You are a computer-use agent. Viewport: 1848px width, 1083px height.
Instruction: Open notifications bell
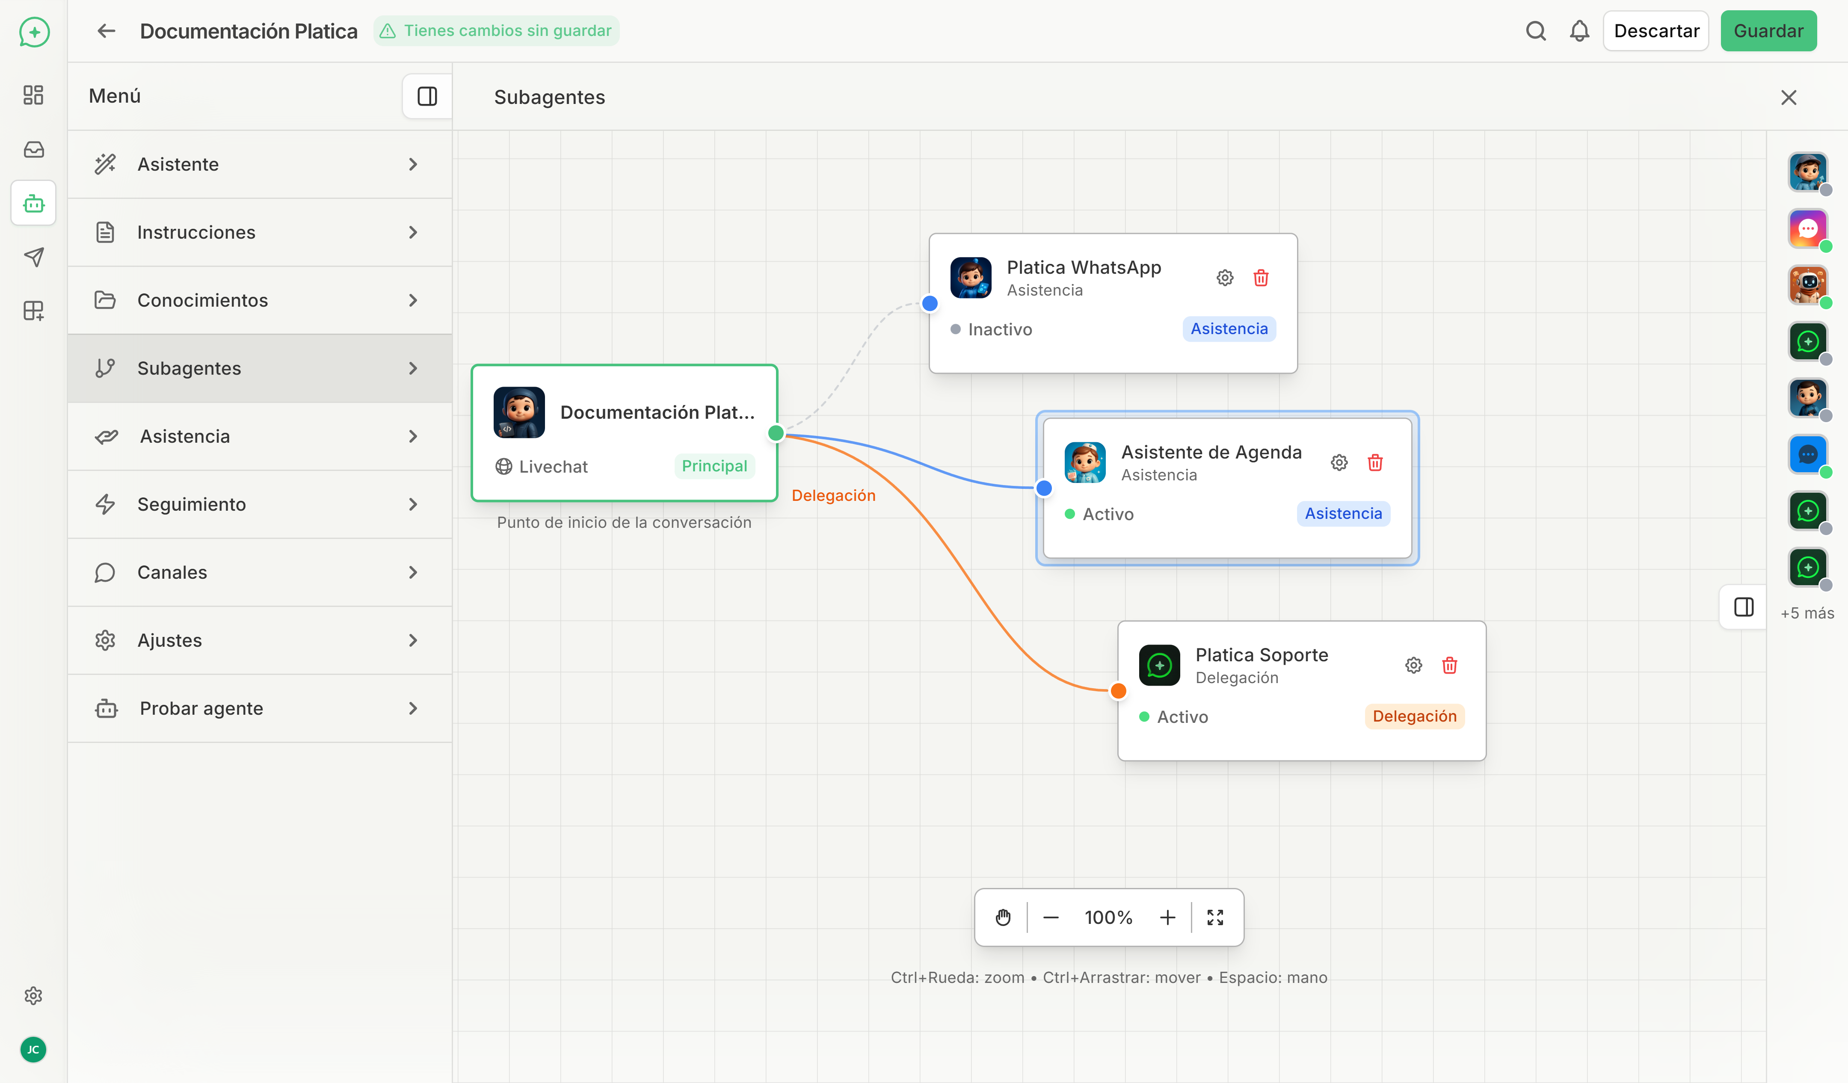pyautogui.click(x=1579, y=31)
